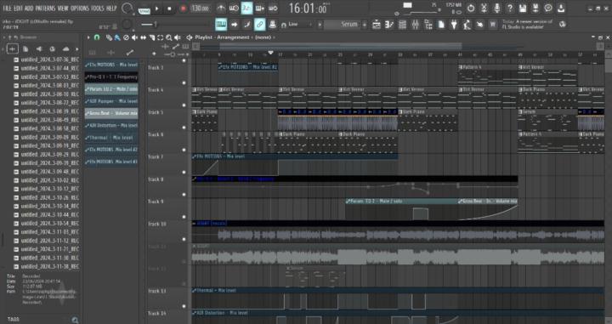Open the Arrangement selector in Playlist title
Image resolution: width=612 pixels, height=324 pixels.
pyautogui.click(x=233, y=37)
